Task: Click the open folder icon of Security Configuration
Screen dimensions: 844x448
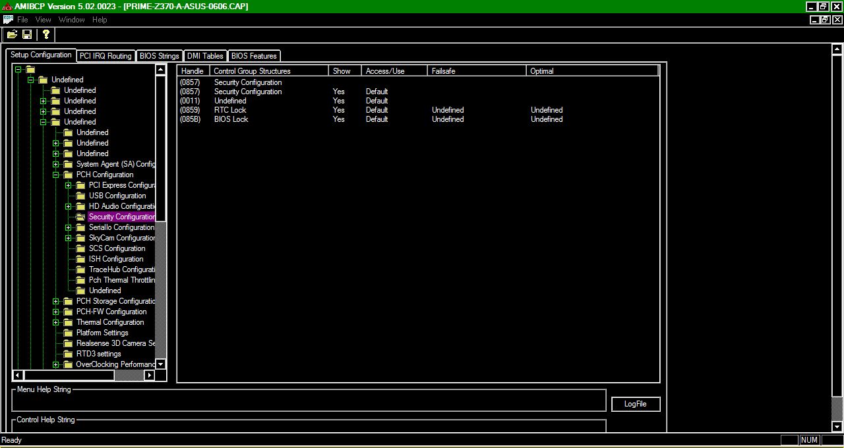Action: [80, 217]
